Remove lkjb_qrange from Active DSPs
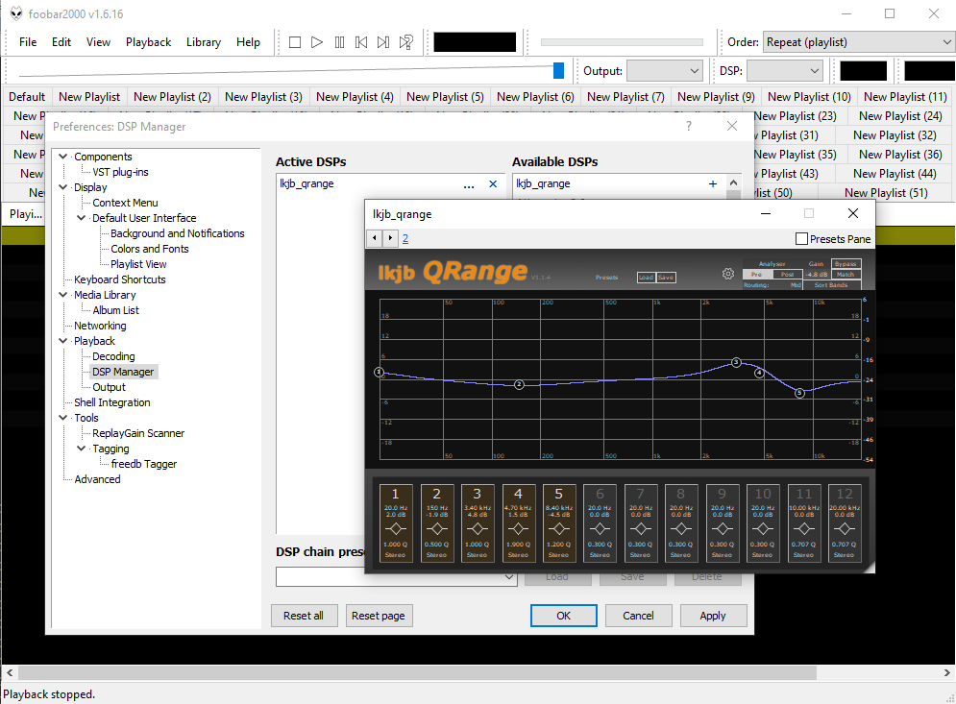The height and width of the screenshot is (704, 956). [493, 184]
